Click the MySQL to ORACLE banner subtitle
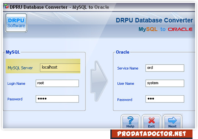Viewport: 198px width, 139px height. [165, 29]
